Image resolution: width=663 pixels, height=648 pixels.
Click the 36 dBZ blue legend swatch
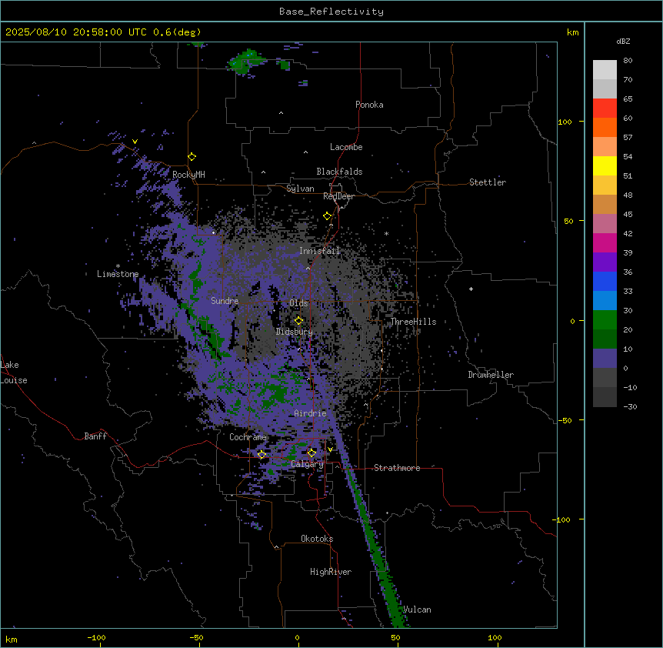click(605, 281)
